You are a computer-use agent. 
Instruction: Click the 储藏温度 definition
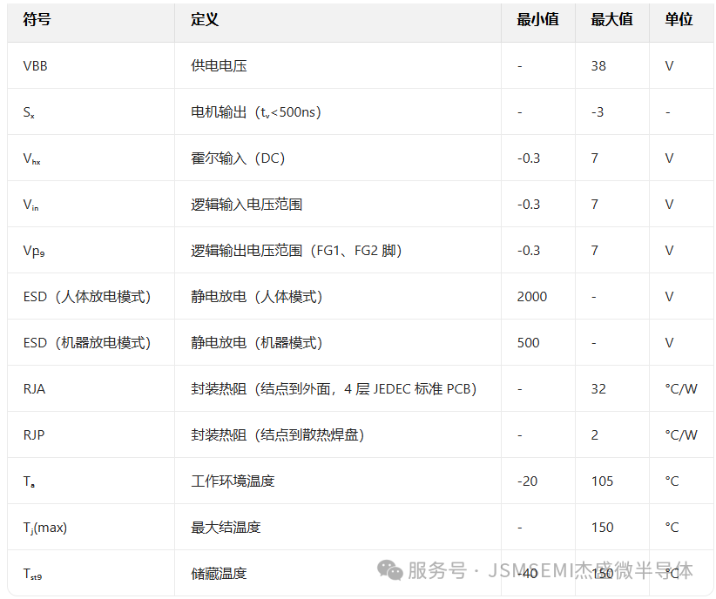point(219,574)
